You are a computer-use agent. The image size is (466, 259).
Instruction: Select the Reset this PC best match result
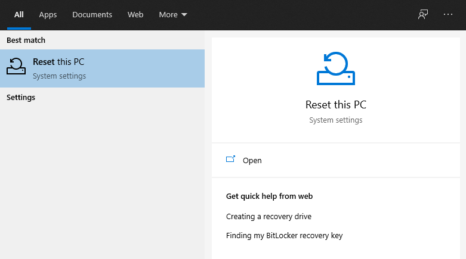pos(102,68)
